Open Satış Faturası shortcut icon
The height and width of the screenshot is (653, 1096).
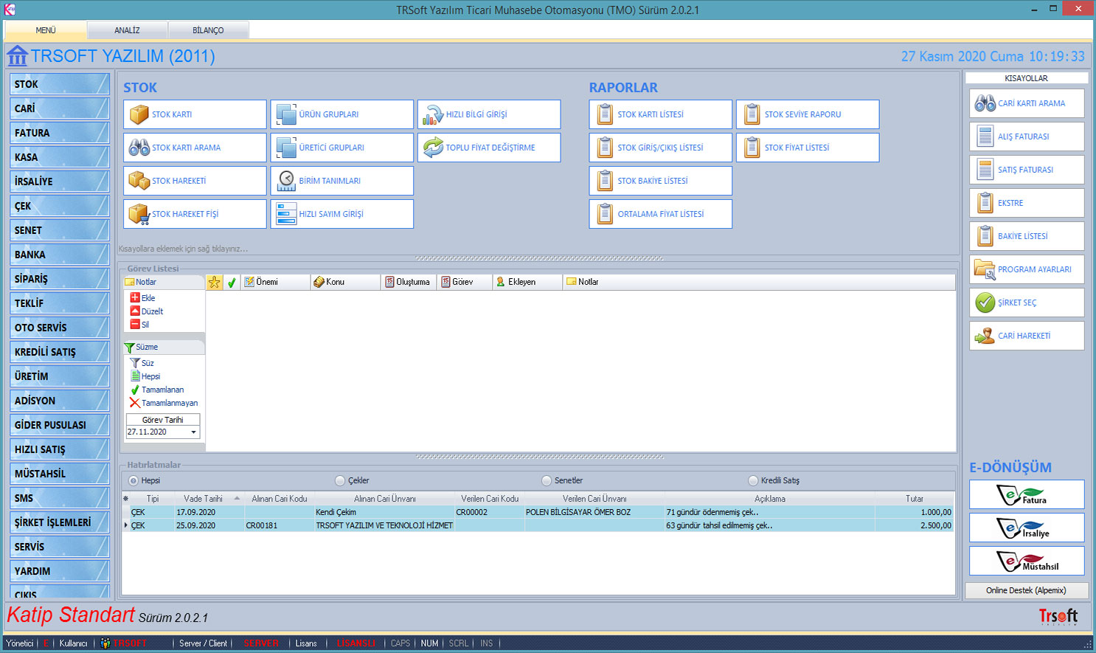(985, 170)
